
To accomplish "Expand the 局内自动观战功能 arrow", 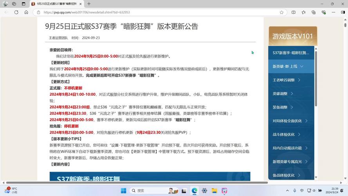I will (x=306, y=148).
